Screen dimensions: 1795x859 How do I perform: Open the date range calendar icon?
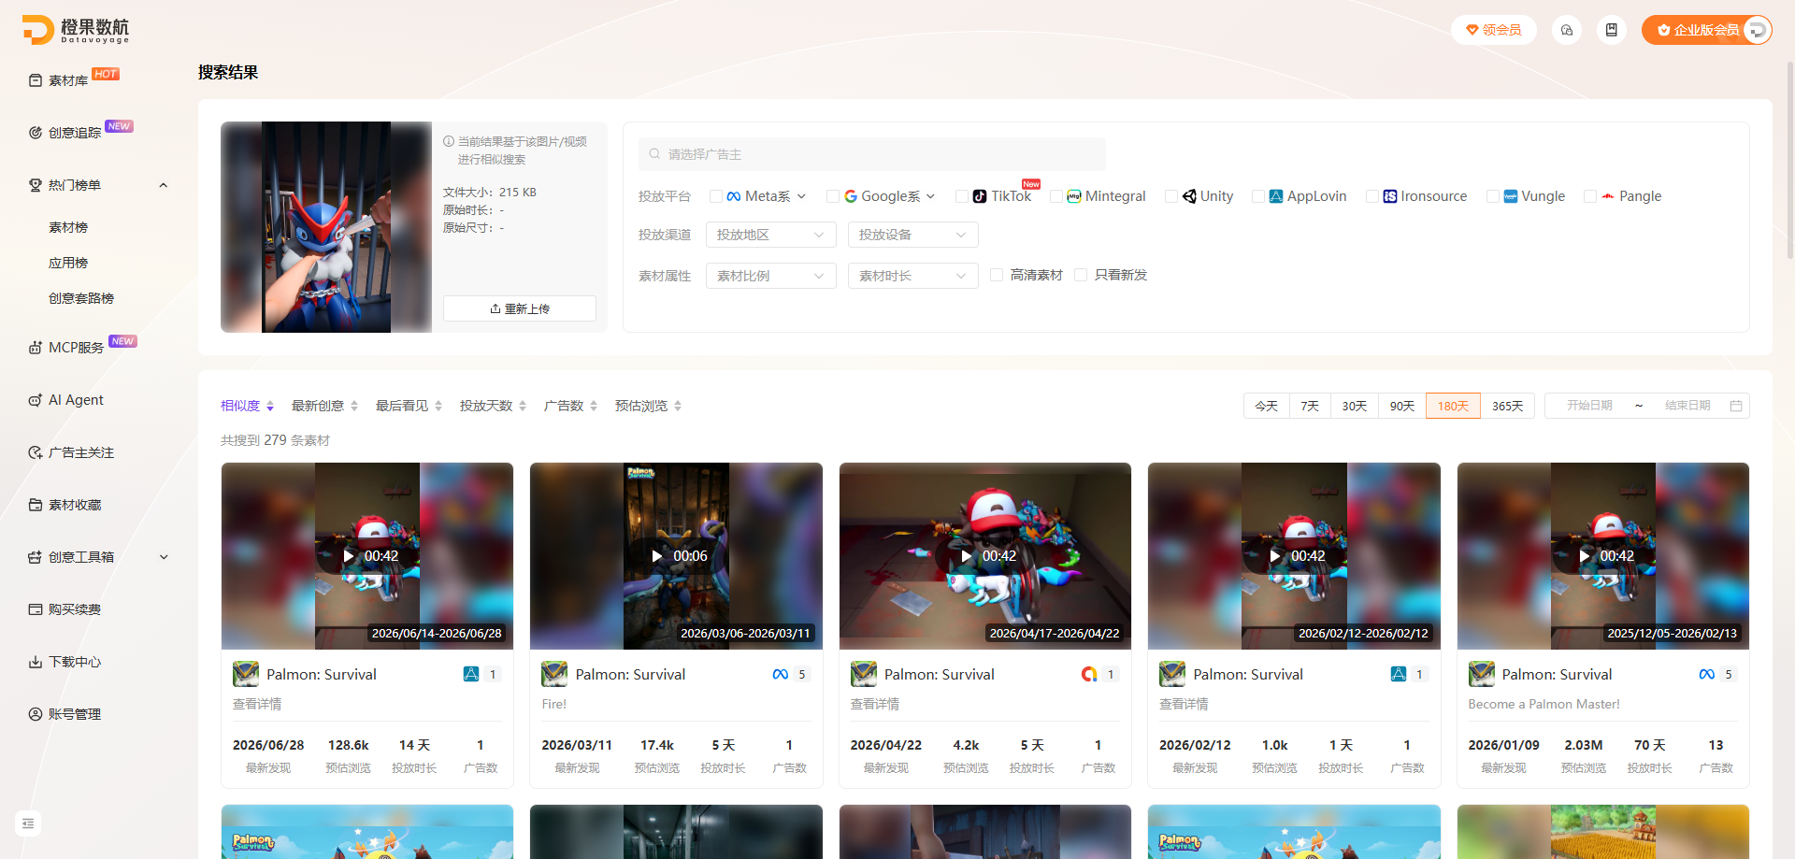pos(1736,406)
